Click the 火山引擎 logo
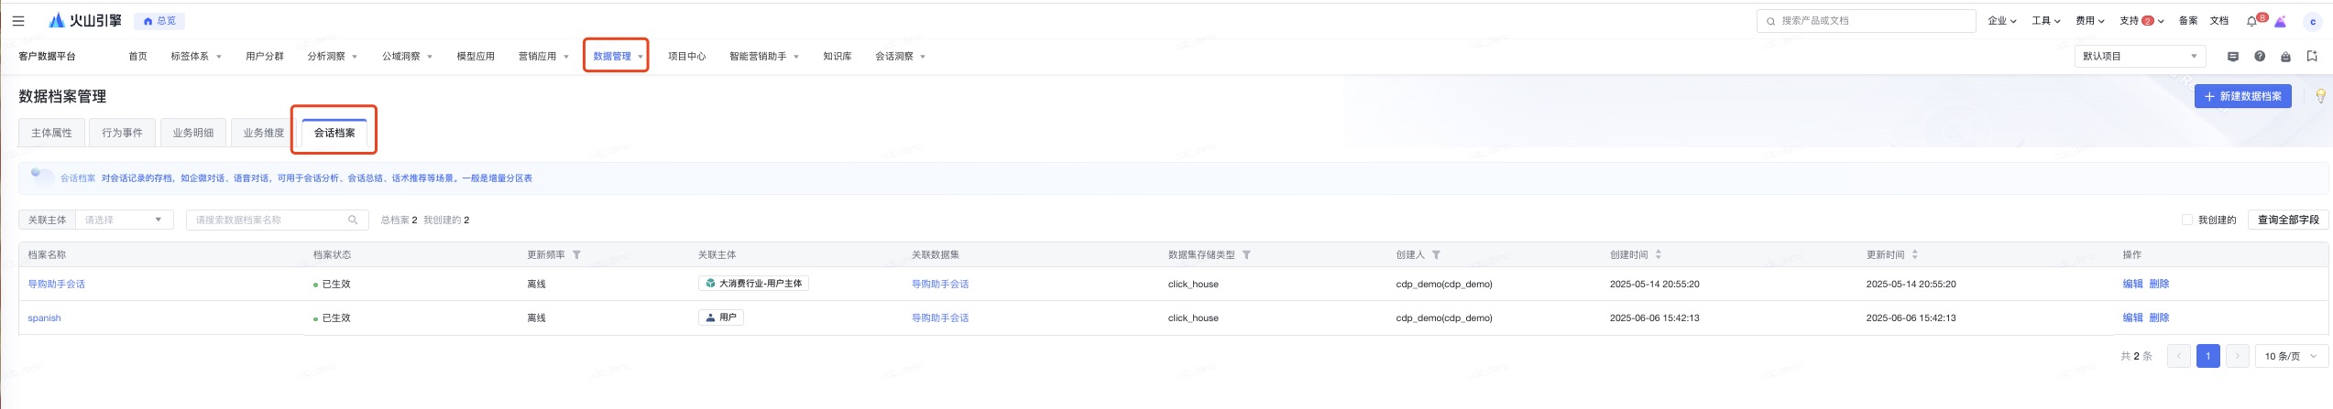The height and width of the screenshot is (409, 2333). coord(84,20)
